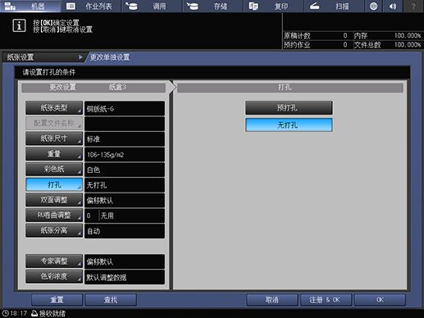Click the 注册 & OK button
Screen dimensions: 424x318
click(326, 300)
